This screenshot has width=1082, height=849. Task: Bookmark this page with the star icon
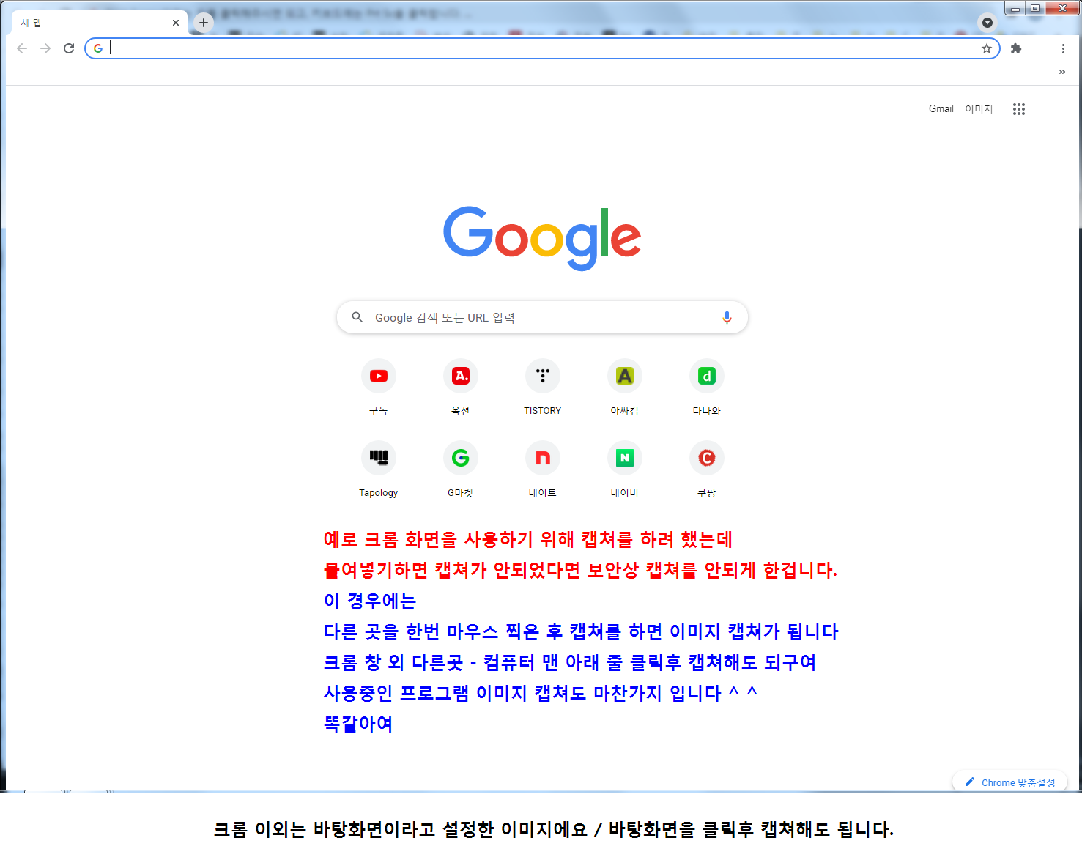point(987,48)
